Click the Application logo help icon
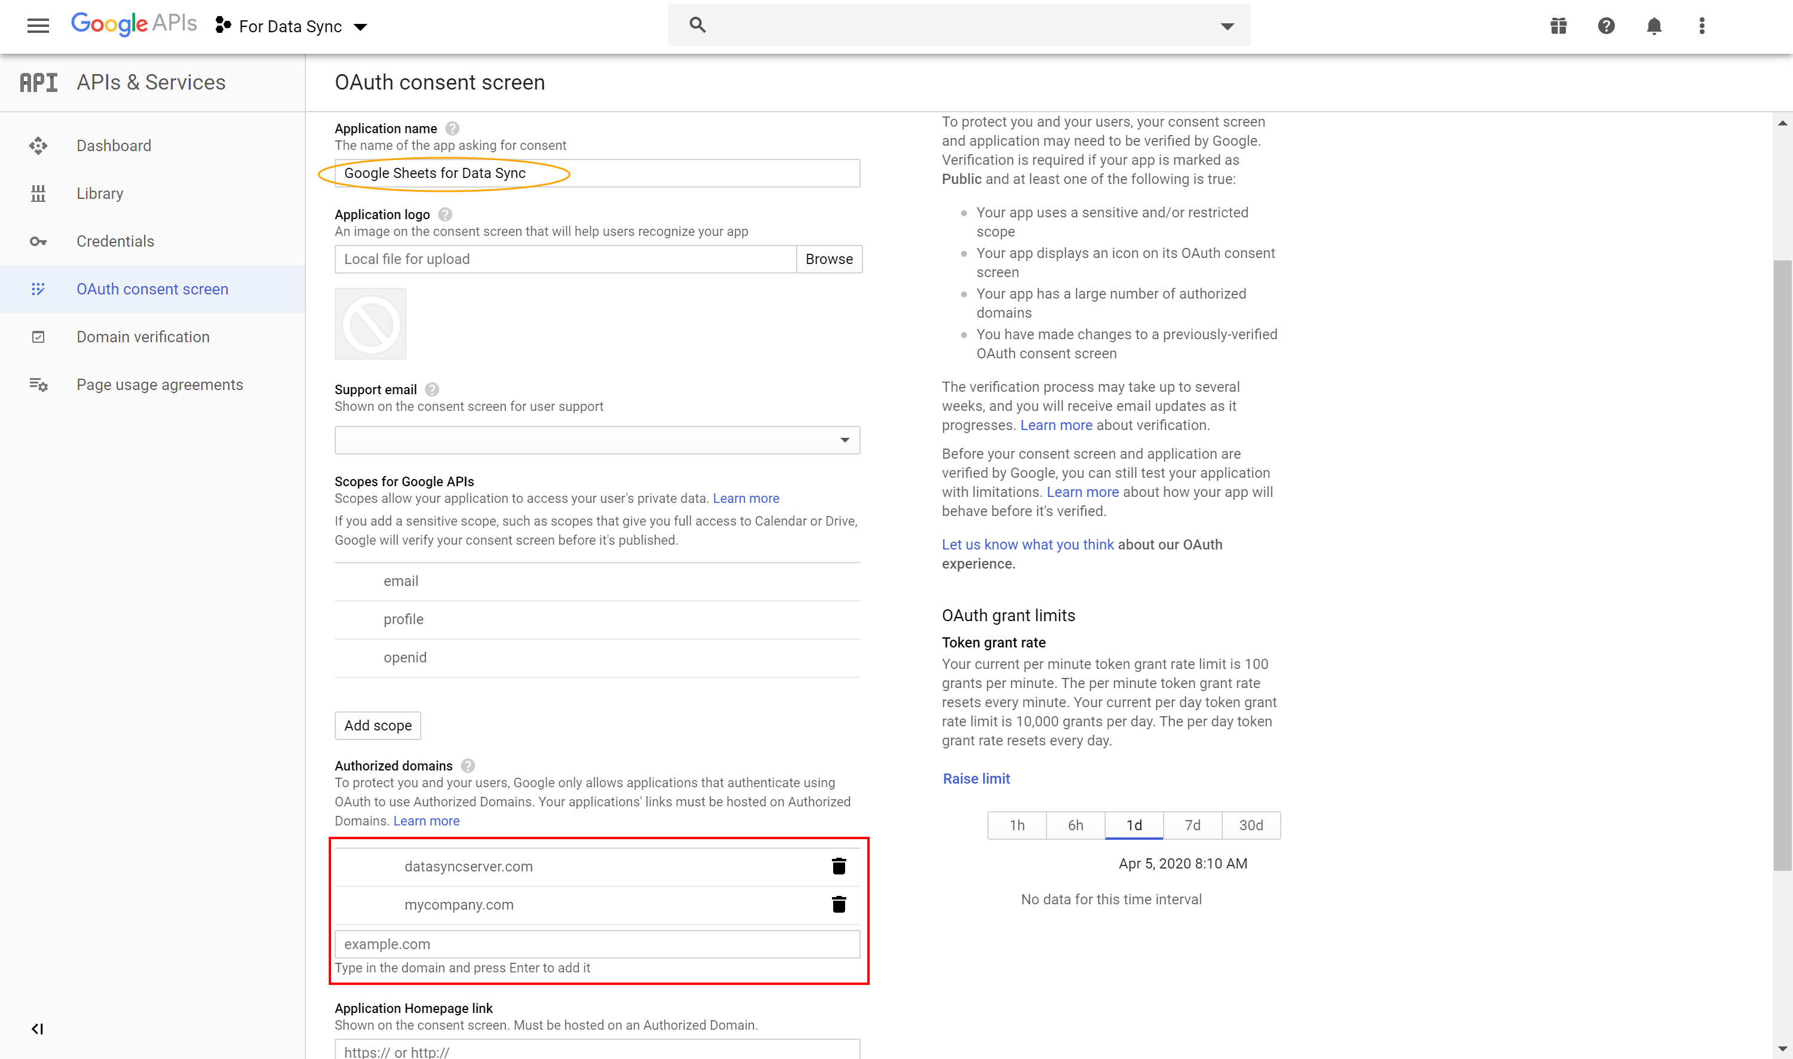Image resolution: width=1793 pixels, height=1059 pixels. point(445,214)
